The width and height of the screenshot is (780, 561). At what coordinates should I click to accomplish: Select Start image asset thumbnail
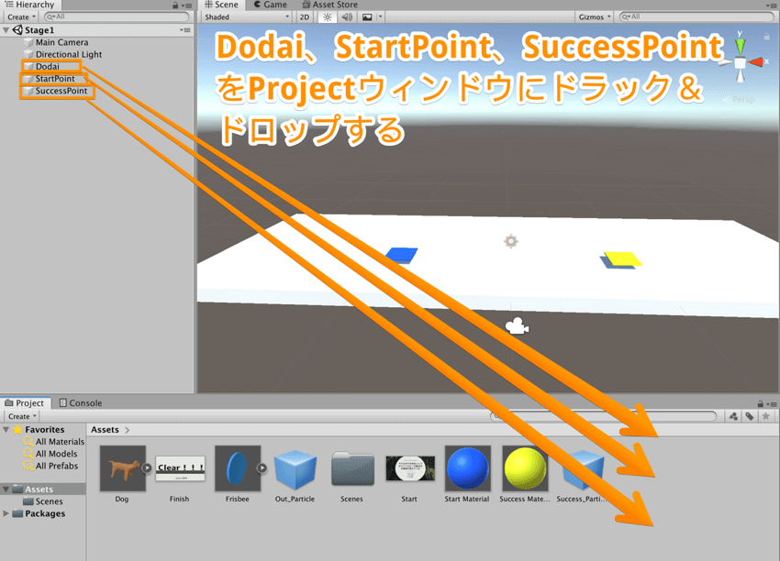click(x=410, y=468)
